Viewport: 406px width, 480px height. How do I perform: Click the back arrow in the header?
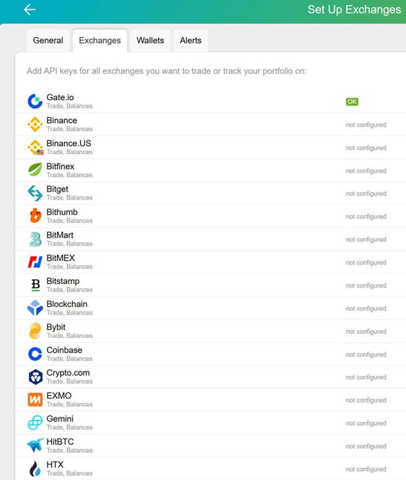[30, 10]
